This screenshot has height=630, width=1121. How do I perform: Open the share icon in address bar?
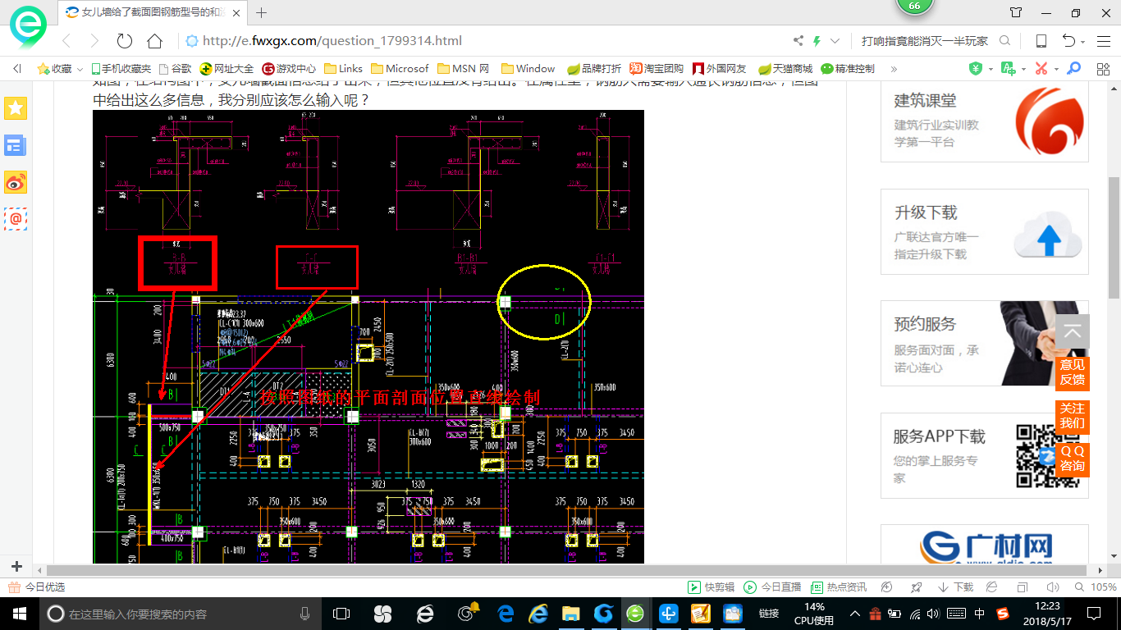coord(798,41)
